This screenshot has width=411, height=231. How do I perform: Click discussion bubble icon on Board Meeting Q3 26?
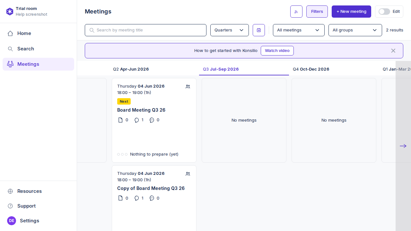[152, 120]
